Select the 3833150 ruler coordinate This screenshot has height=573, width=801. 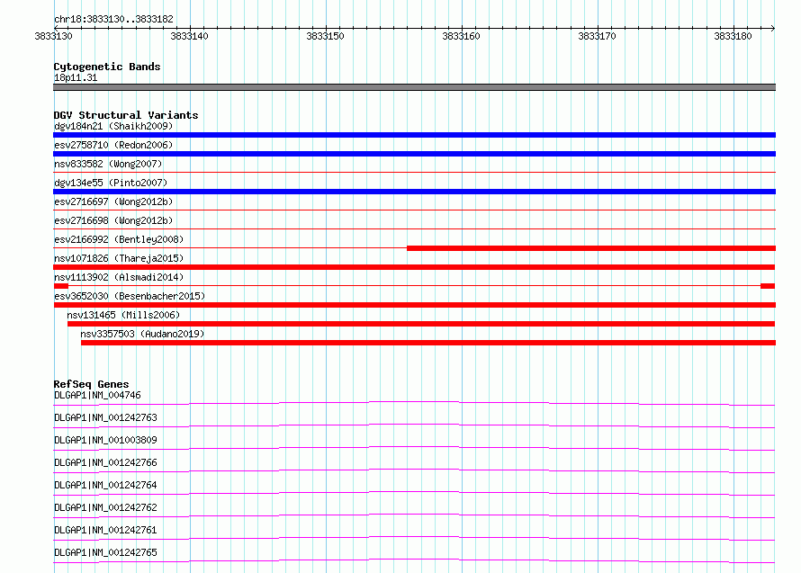(x=325, y=36)
